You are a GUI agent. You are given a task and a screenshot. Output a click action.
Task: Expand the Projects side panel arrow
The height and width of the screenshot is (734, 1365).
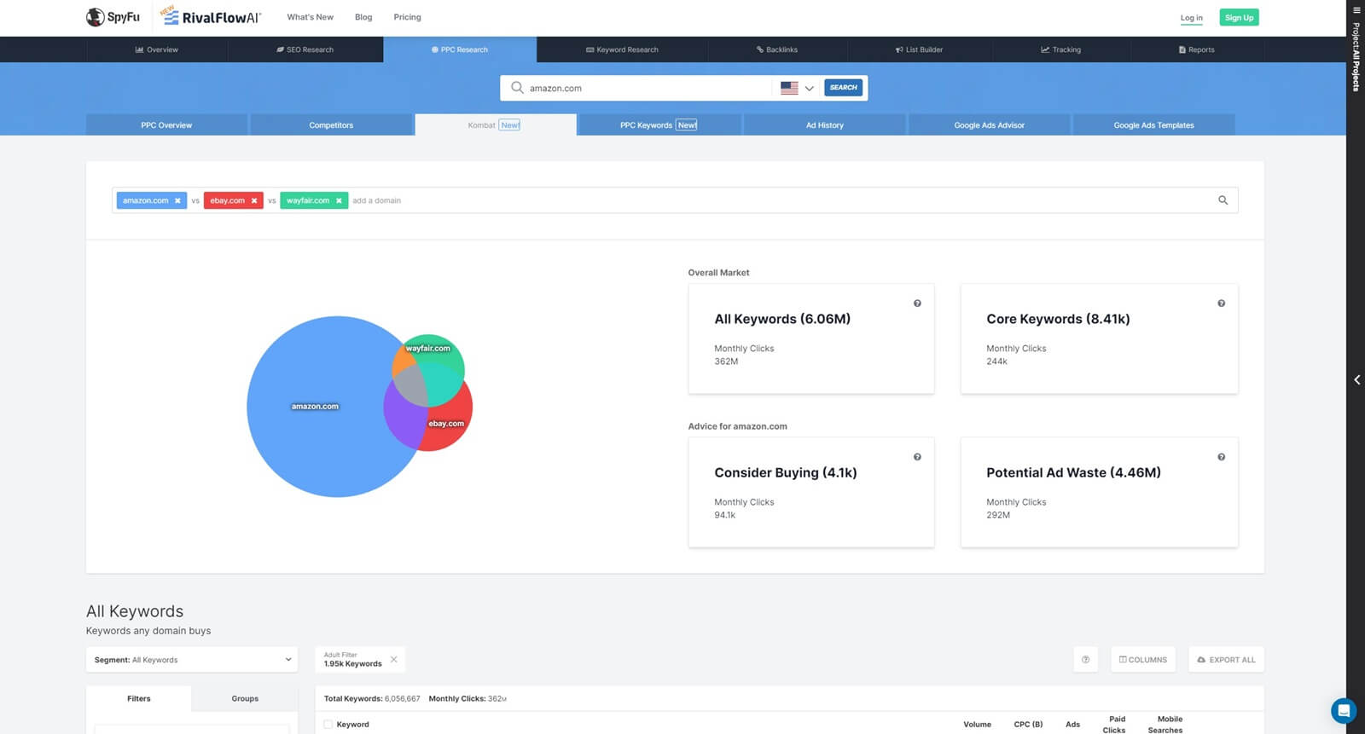click(1356, 380)
